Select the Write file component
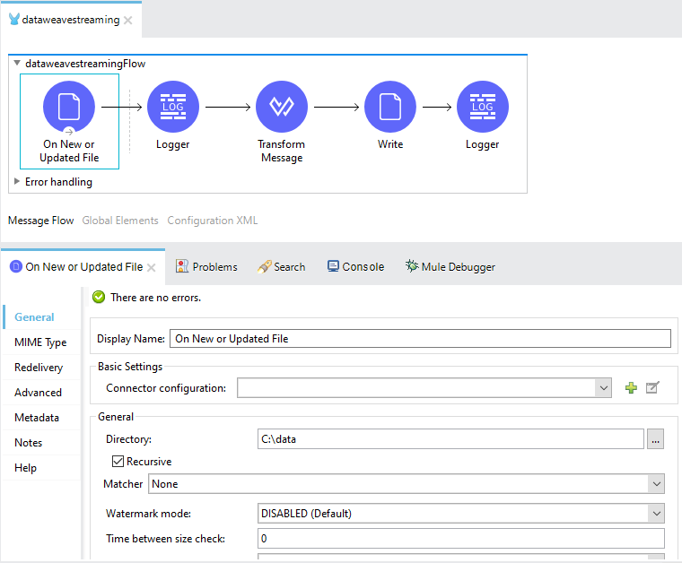This screenshot has height=563, width=682. (x=390, y=107)
